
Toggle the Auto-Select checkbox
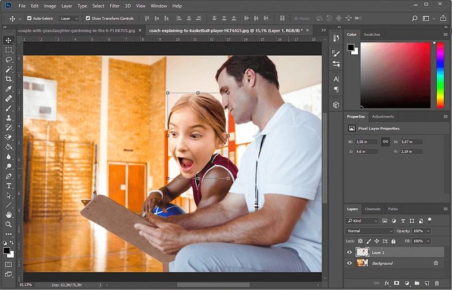coord(29,19)
